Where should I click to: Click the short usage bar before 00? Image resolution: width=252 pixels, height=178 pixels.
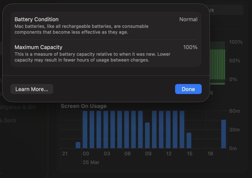[78, 145]
